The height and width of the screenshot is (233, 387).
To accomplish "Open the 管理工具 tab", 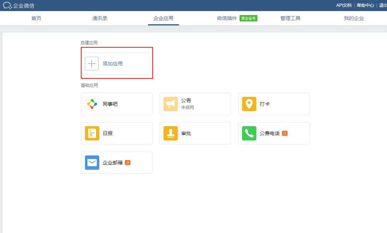I will coord(290,18).
